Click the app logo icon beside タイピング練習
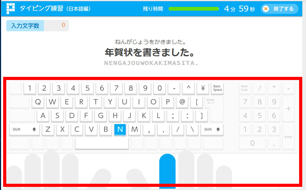The image size is (306, 190). [x=11, y=8]
